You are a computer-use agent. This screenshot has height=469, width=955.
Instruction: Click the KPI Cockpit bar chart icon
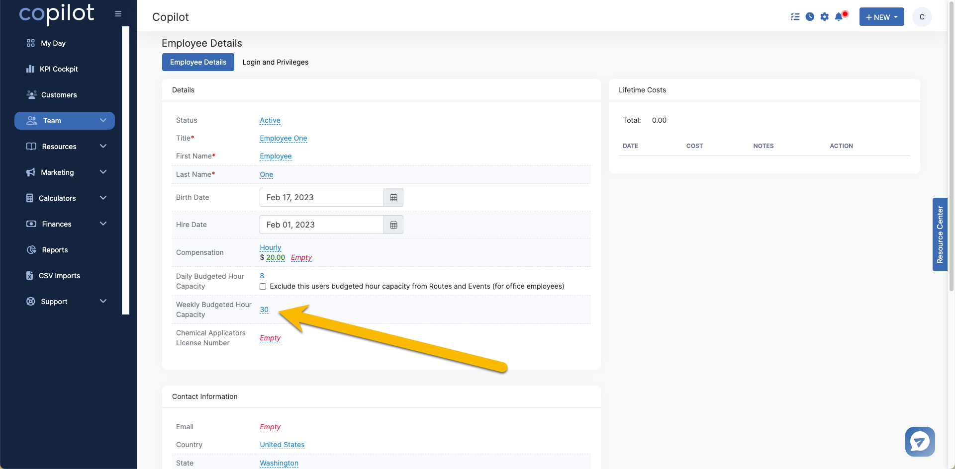click(30, 69)
